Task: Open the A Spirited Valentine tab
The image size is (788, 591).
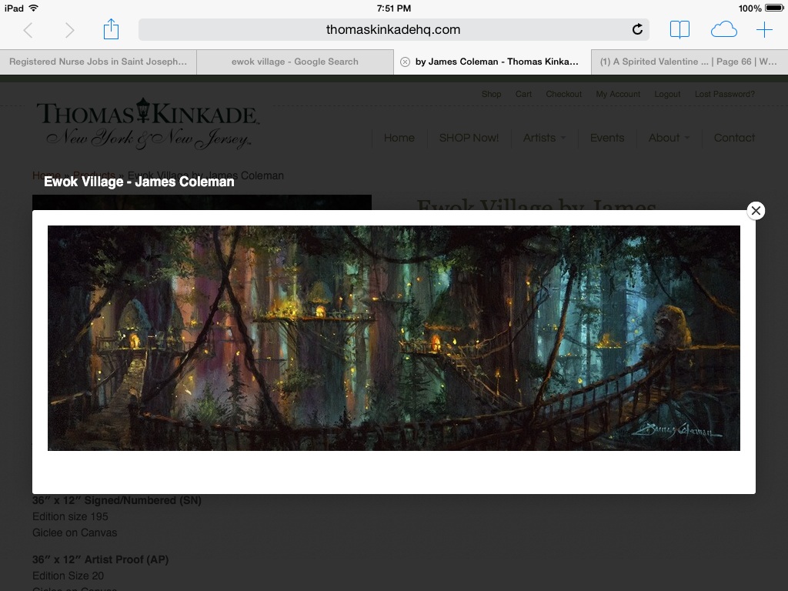Action: click(x=689, y=62)
